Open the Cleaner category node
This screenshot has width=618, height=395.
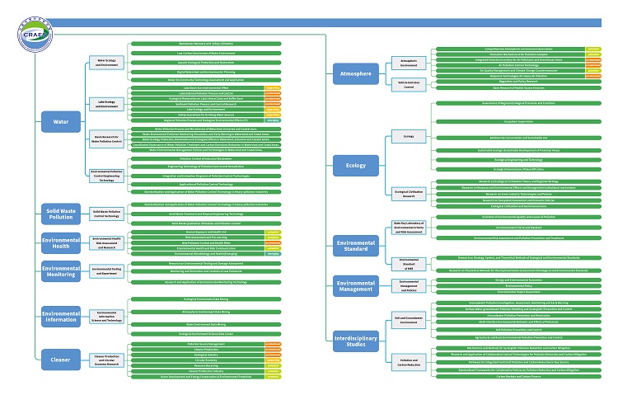[62, 355]
